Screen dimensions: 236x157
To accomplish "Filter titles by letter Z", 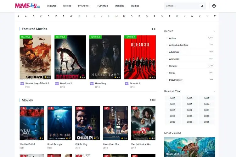I will point(215,16).
